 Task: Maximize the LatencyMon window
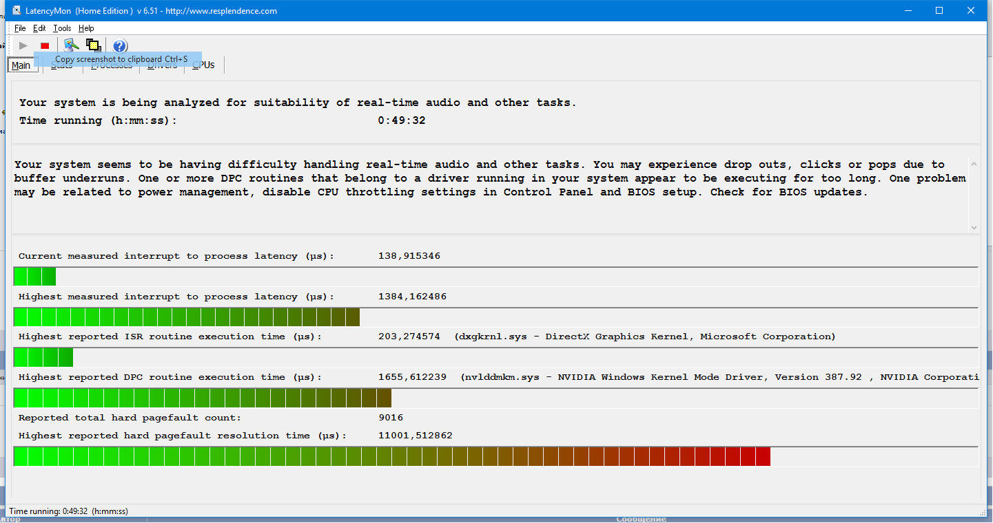(939, 10)
